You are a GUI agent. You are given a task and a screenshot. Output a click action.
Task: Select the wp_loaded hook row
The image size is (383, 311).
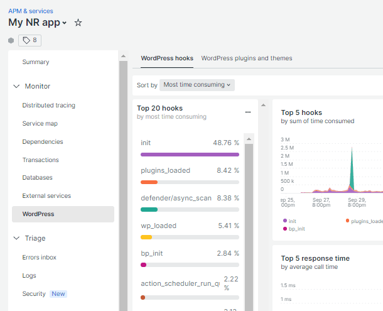point(190,231)
